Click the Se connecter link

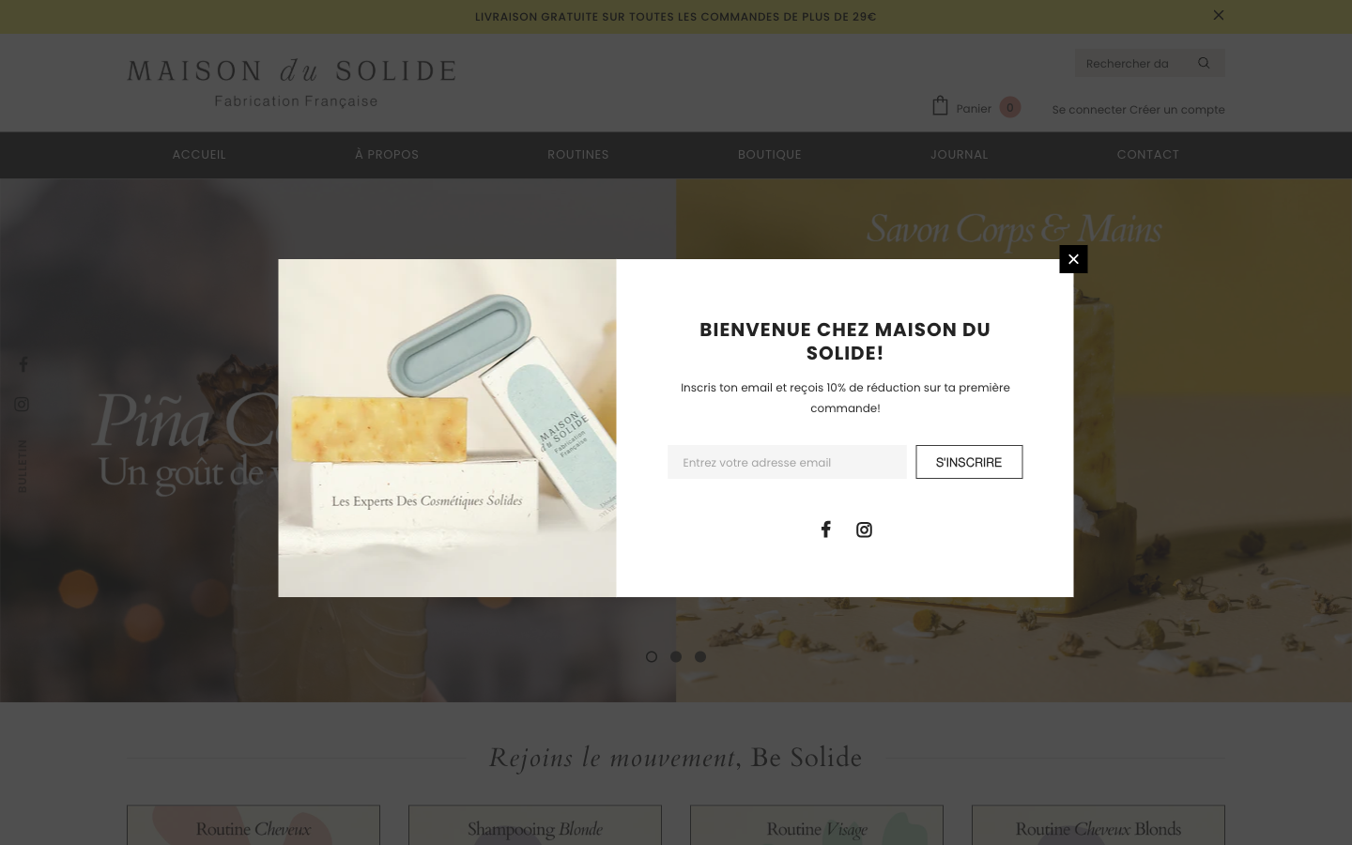point(1089,110)
